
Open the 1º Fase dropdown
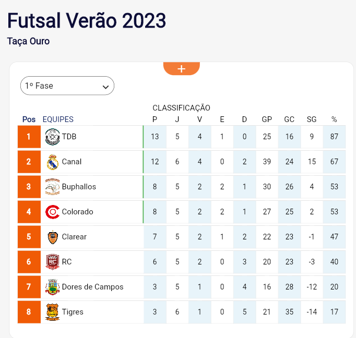(67, 86)
